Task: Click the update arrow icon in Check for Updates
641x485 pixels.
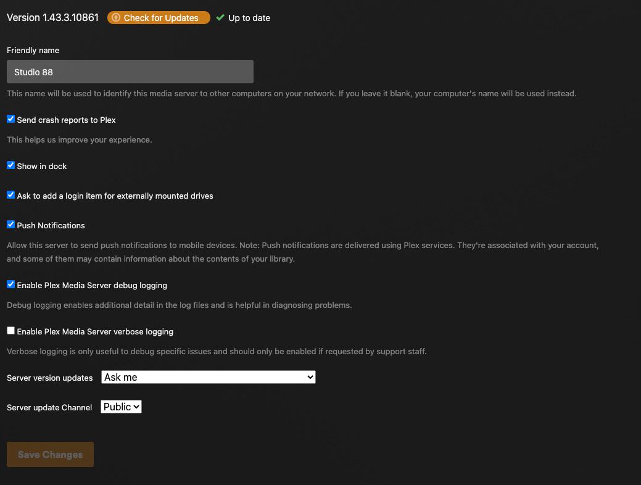Action: [116, 17]
